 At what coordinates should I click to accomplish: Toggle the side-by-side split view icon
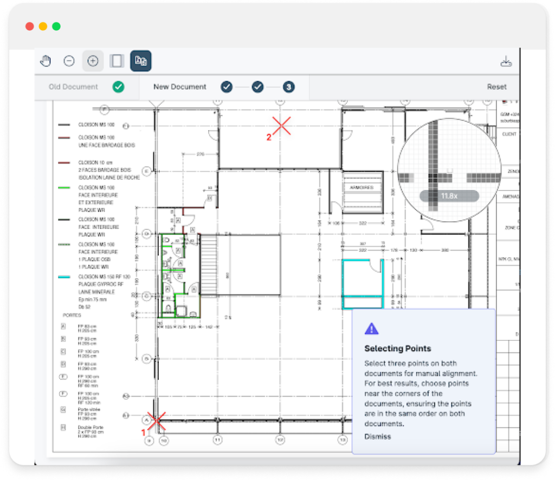(x=117, y=61)
